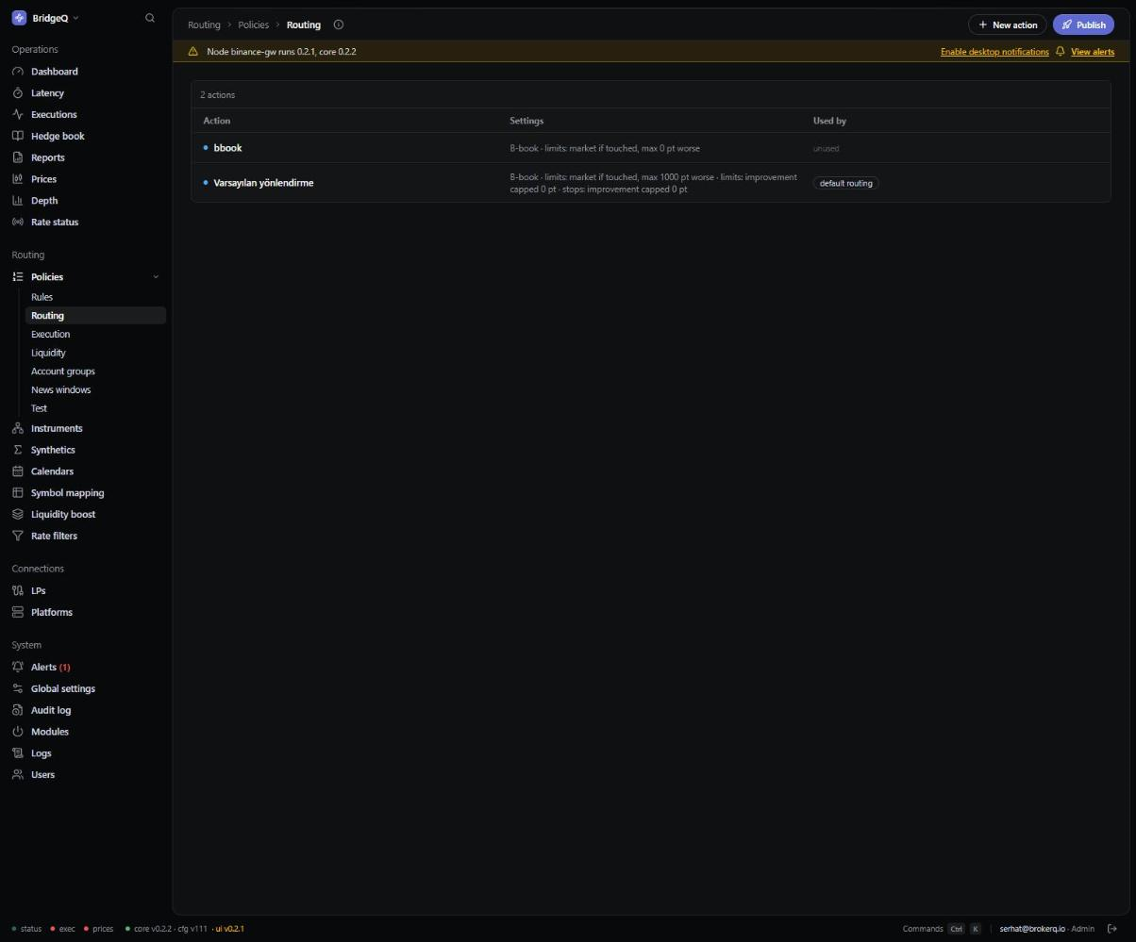Screen dimensions: 1136x942
Task: Click the Liquidity boost layers icon
Action: tap(18, 514)
